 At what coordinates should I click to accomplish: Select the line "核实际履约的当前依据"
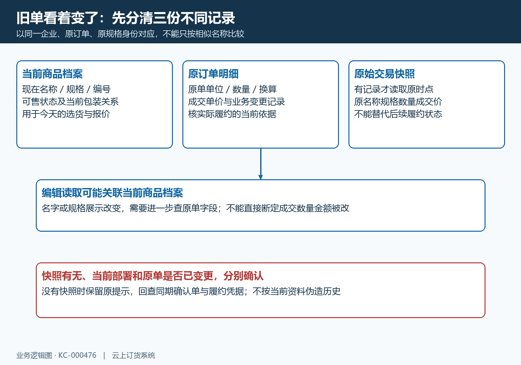pyautogui.click(x=232, y=114)
